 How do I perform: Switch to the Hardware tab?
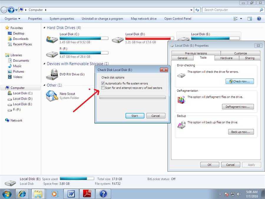(226, 58)
